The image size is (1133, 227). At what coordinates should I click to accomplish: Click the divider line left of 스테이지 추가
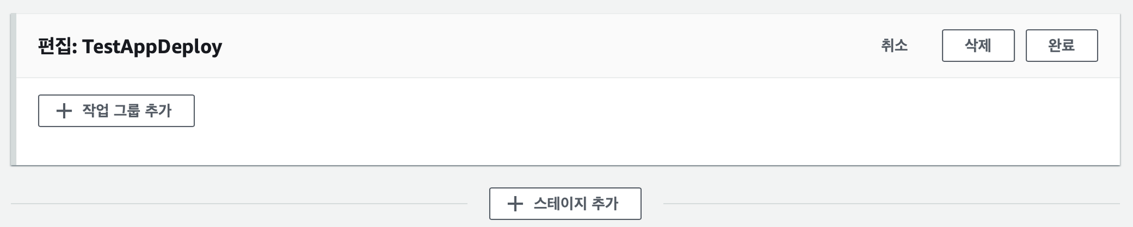239,204
